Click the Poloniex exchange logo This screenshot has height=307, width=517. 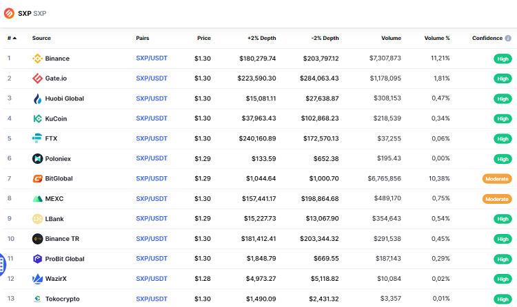[37, 158]
